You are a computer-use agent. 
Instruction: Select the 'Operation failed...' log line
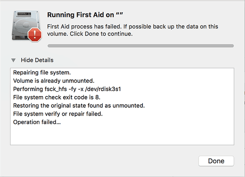click(37, 122)
